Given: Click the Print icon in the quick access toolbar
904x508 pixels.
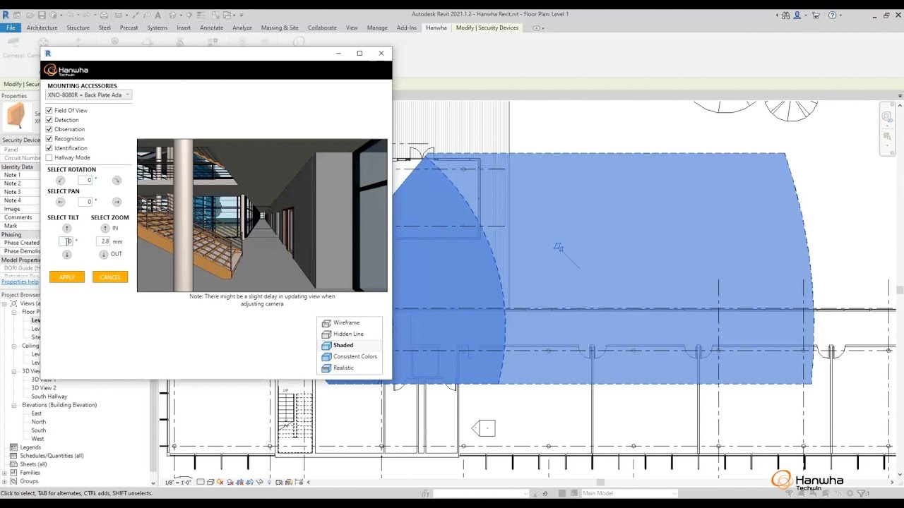Looking at the screenshot, I should pos(104,15).
